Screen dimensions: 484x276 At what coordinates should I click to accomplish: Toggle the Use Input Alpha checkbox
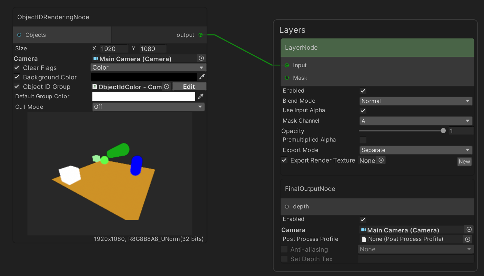click(x=363, y=110)
